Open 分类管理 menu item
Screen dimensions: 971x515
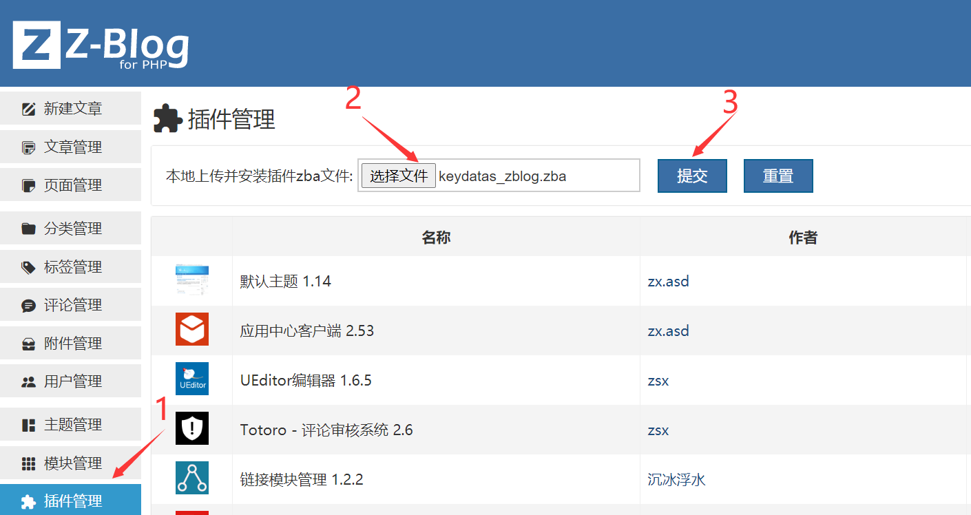pyautogui.click(x=70, y=228)
